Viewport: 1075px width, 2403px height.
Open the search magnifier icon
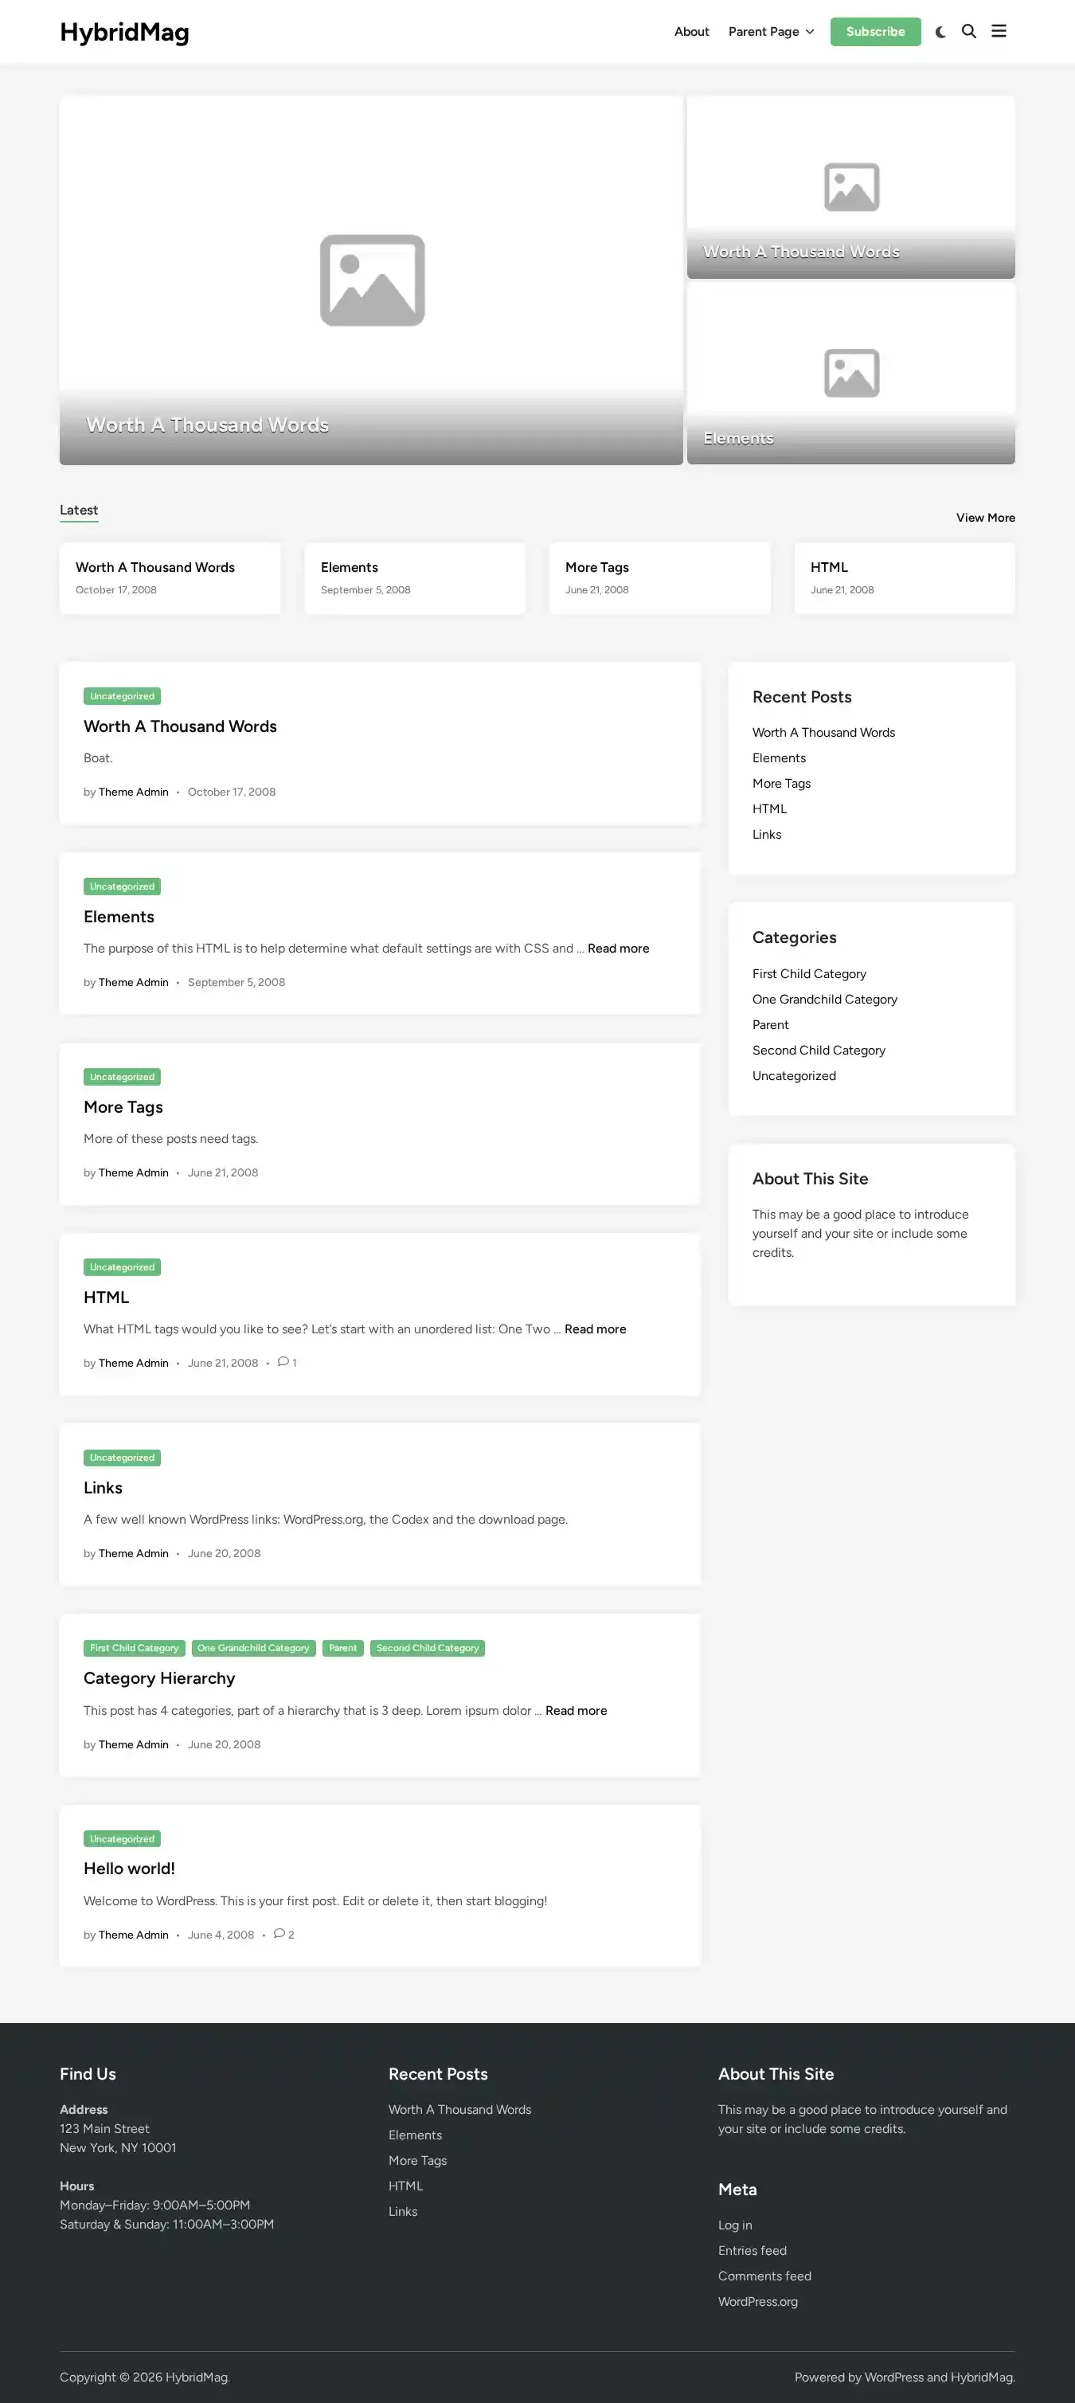(969, 32)
